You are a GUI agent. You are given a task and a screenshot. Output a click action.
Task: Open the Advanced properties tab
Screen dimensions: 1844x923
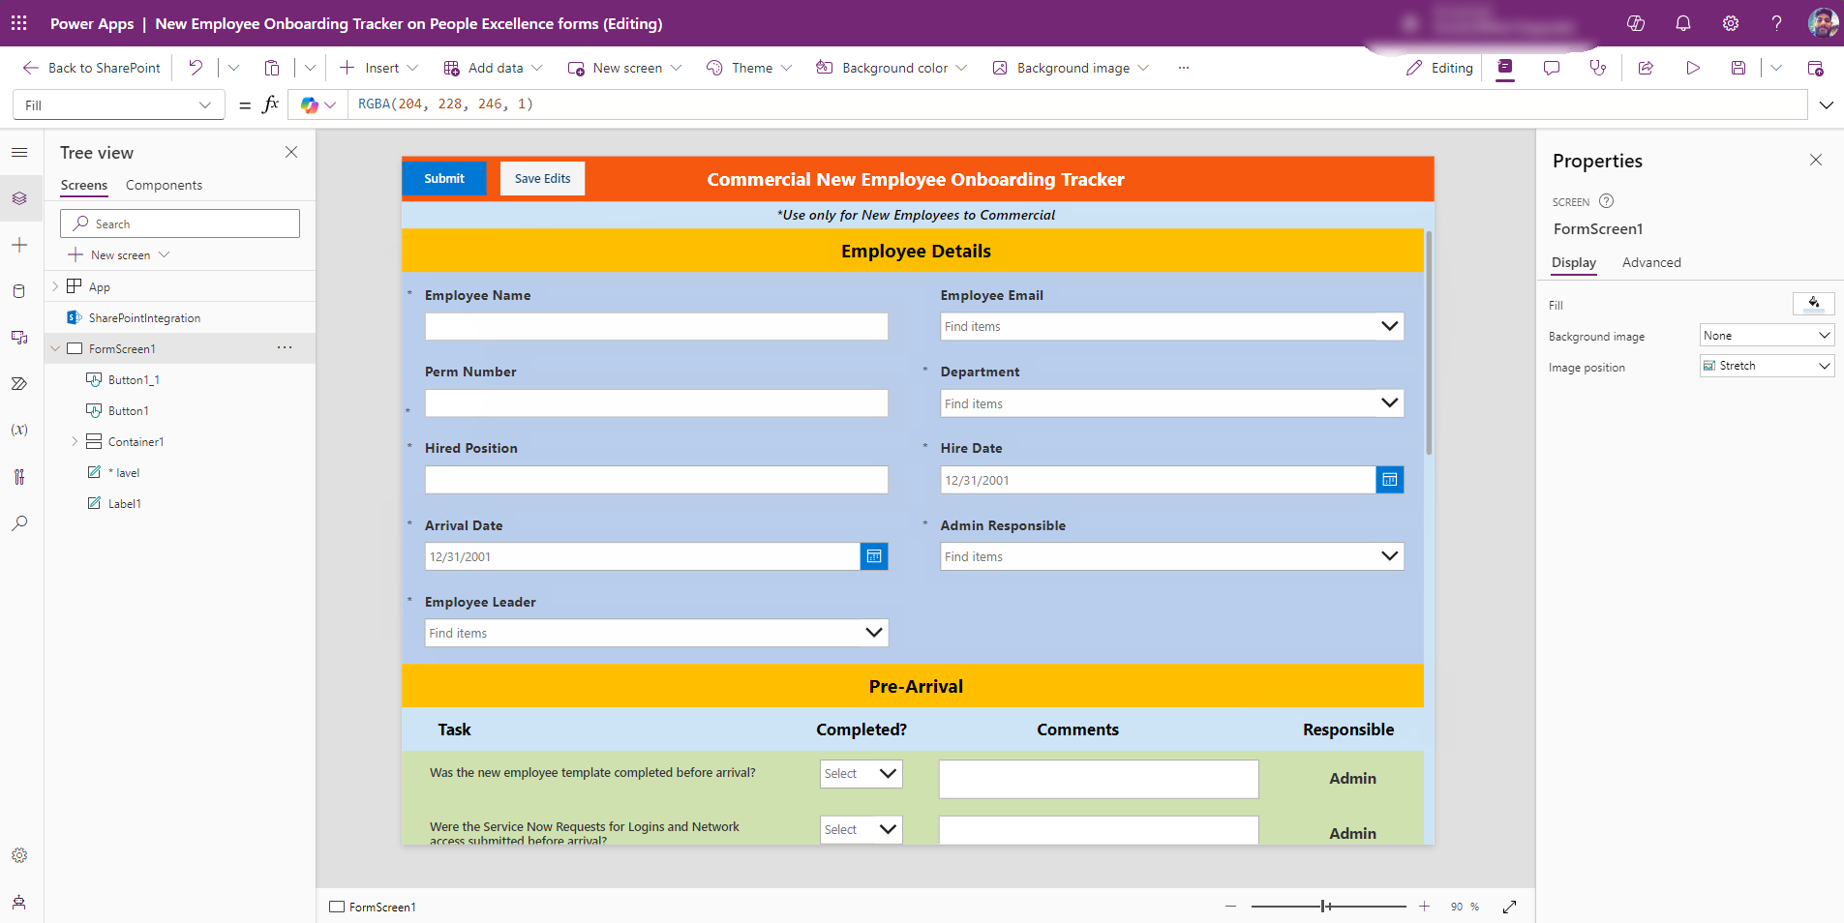pyautogui.click(x=1651, y=262)
